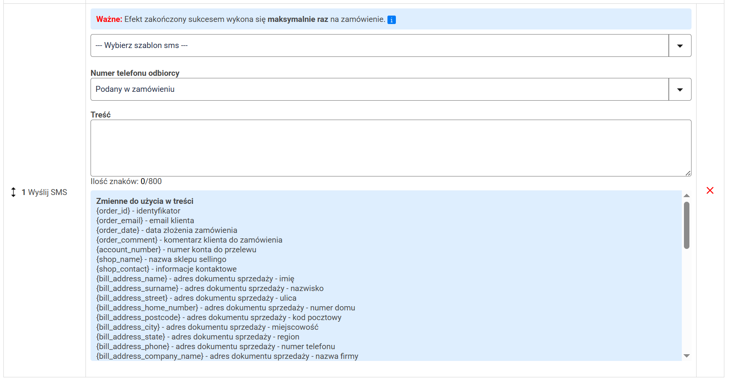Expand recipient phone number dropdown arrow
The image size is (729, 382).
tap(680, 89)
